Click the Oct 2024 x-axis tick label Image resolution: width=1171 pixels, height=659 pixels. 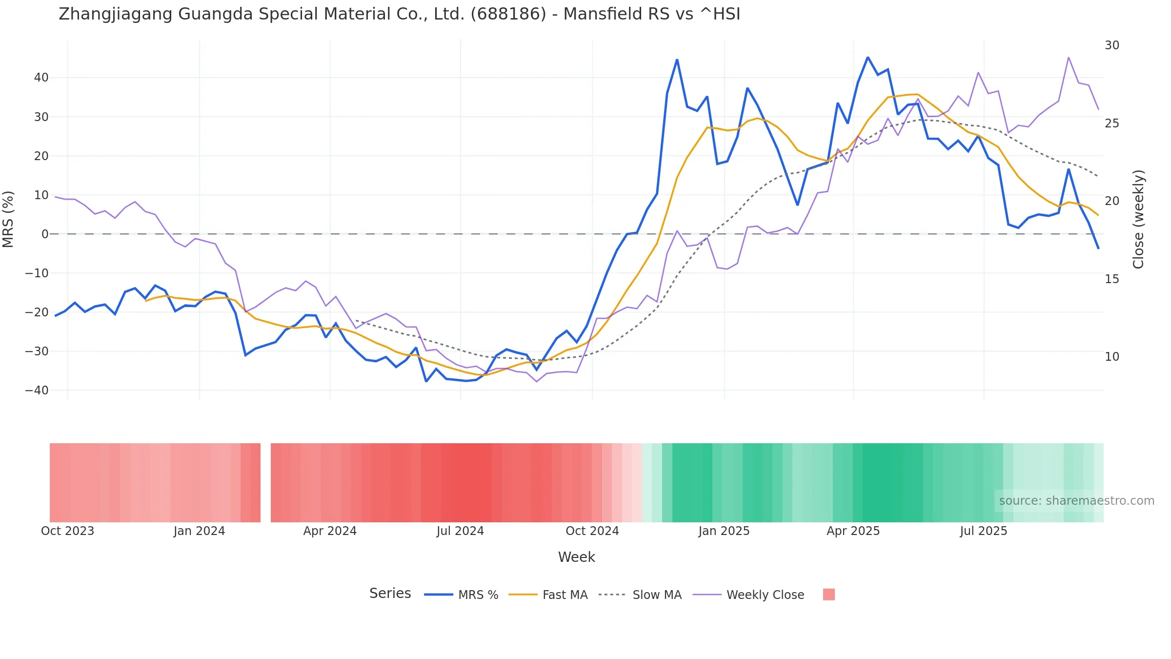coord(592,531)
